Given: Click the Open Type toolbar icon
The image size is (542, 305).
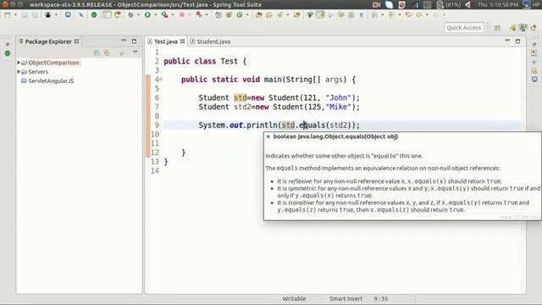Looking at the screenshot, I should (x=258, y=15).
